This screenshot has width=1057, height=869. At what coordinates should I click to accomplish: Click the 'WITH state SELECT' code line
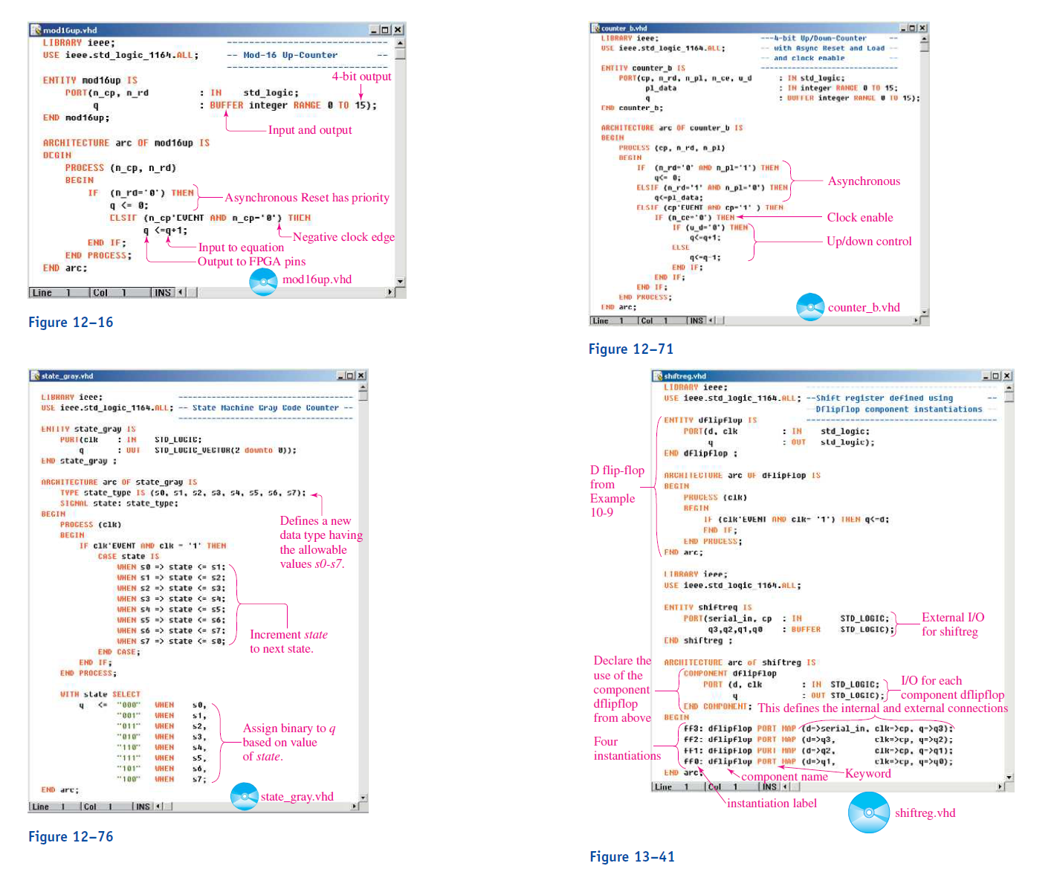pos(100,694)
